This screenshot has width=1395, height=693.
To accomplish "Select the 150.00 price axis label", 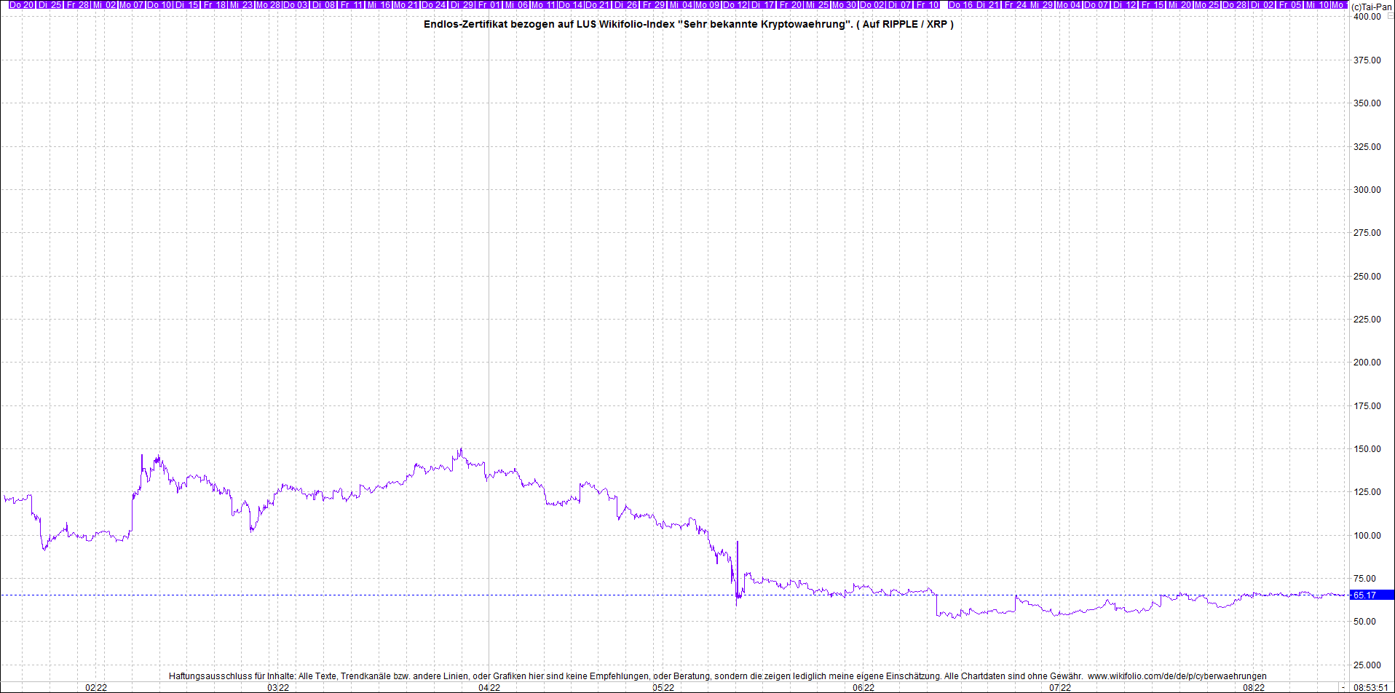I will 1367,449.
